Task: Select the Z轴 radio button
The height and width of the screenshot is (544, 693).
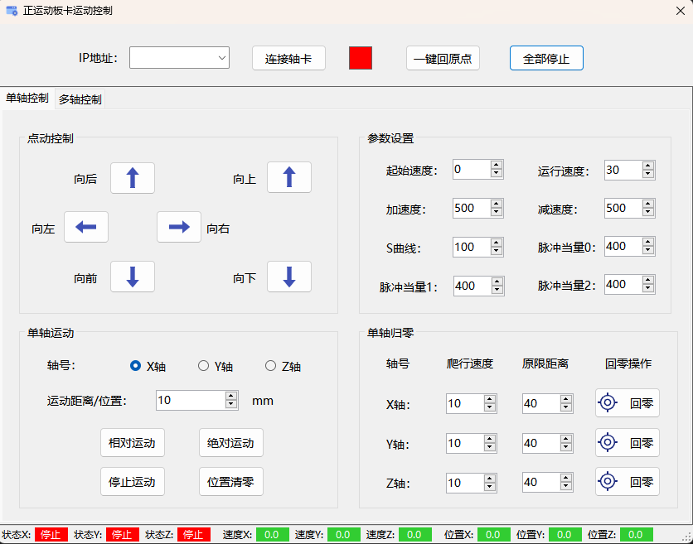Action: [270, 366]
